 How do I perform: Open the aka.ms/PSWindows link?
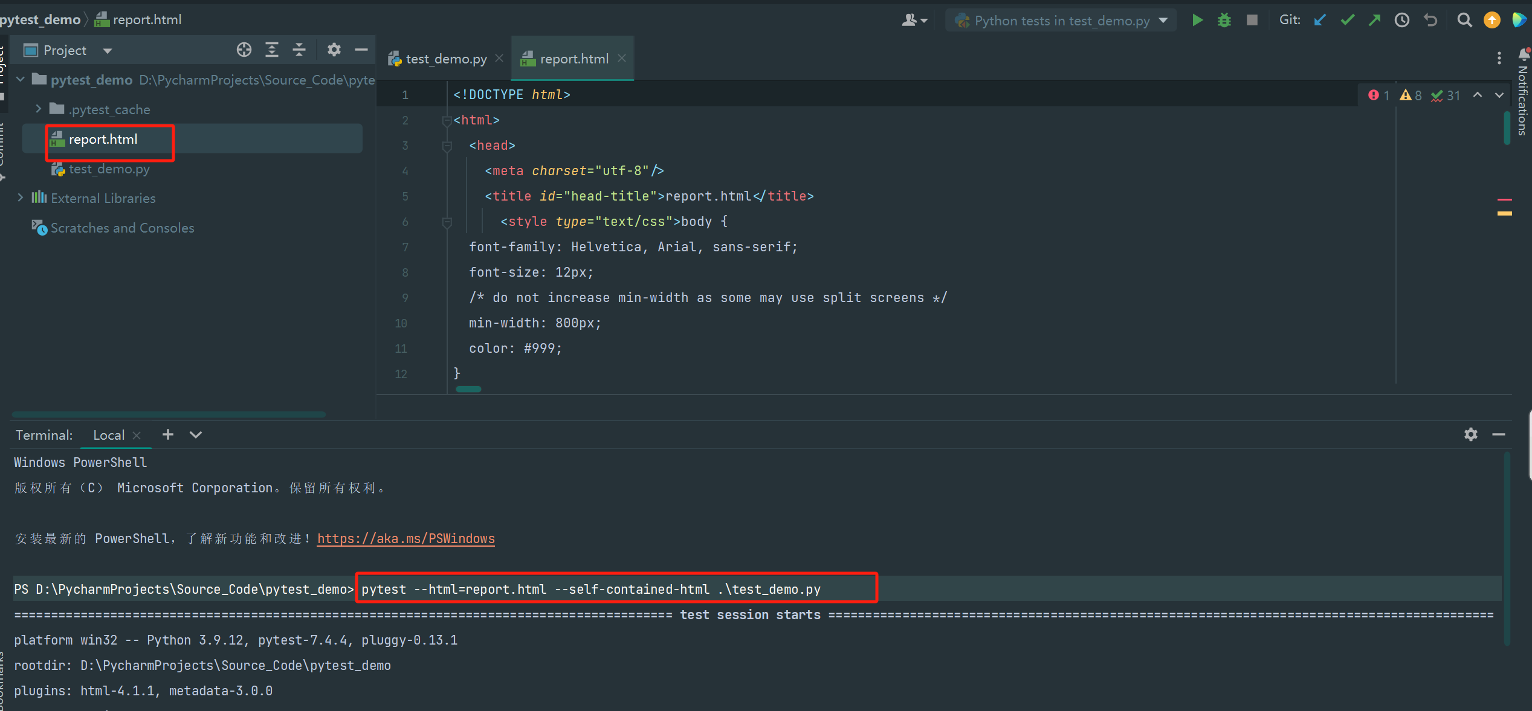[406, 538]
